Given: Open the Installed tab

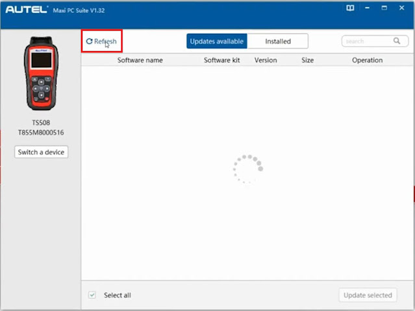Looking at the screenshot, I should (x=277, y=41).
